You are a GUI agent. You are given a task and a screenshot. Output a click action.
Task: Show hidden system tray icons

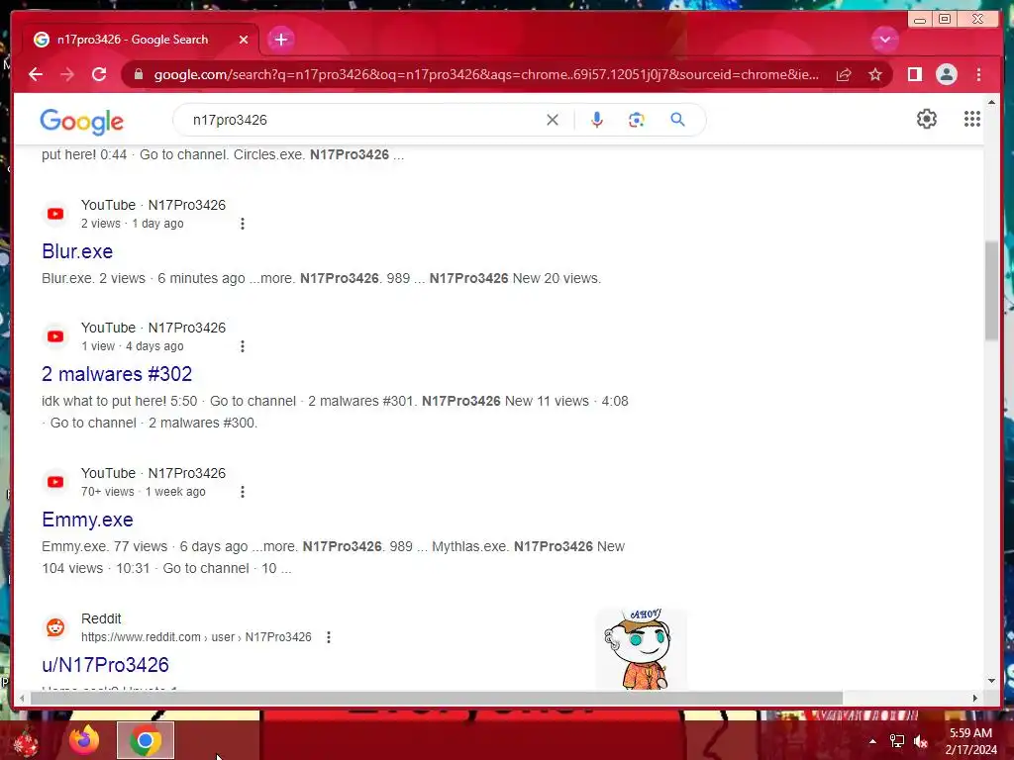point(872,741)
